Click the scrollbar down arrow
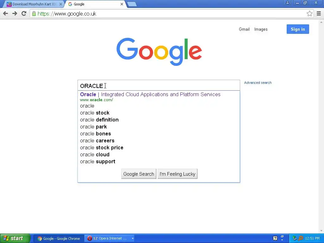Viewport: 324px width, 243px height. click(x=321, y=231)
